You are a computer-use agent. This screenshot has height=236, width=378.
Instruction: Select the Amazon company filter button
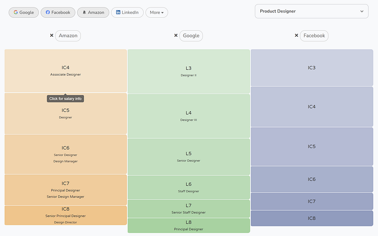[93, 12]
